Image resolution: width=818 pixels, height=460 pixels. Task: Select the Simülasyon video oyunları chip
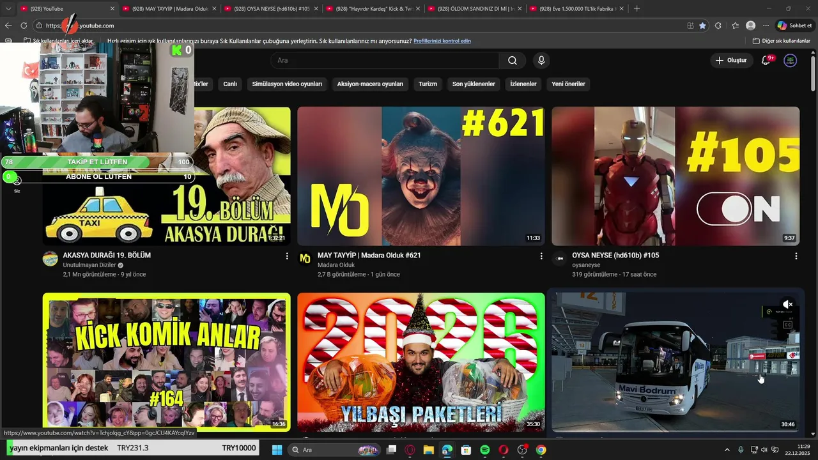pos(287,84)
